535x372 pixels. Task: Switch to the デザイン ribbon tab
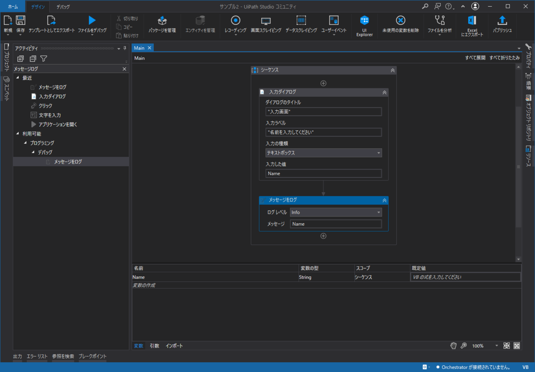point(38,7)
